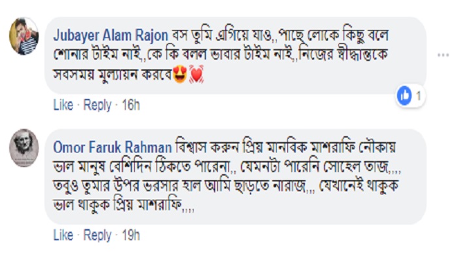The width and height of the screenshot is (458, 258).
Task: Open Jubayer Alam Rajon's profile picture
Action: click(x=24, y=36)
